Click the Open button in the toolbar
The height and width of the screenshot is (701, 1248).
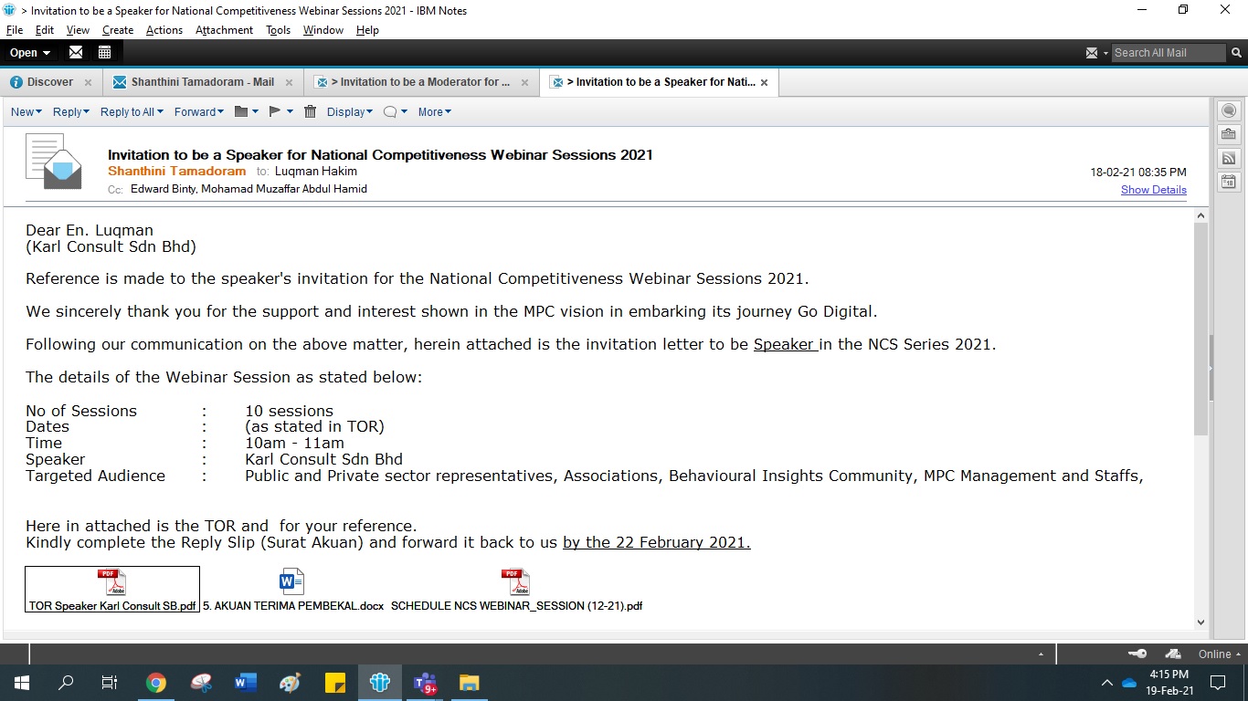(x=30, y=52)
